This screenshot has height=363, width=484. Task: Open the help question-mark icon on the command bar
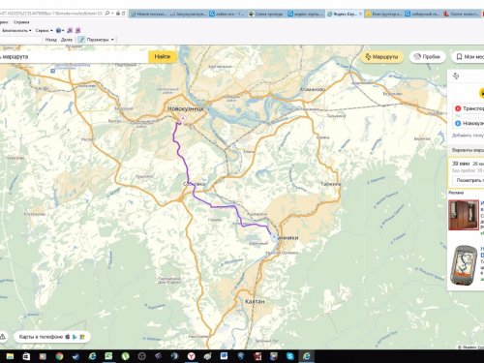coord(58,31)
